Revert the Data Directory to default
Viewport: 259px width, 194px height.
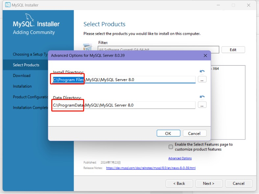coord(202,97)
